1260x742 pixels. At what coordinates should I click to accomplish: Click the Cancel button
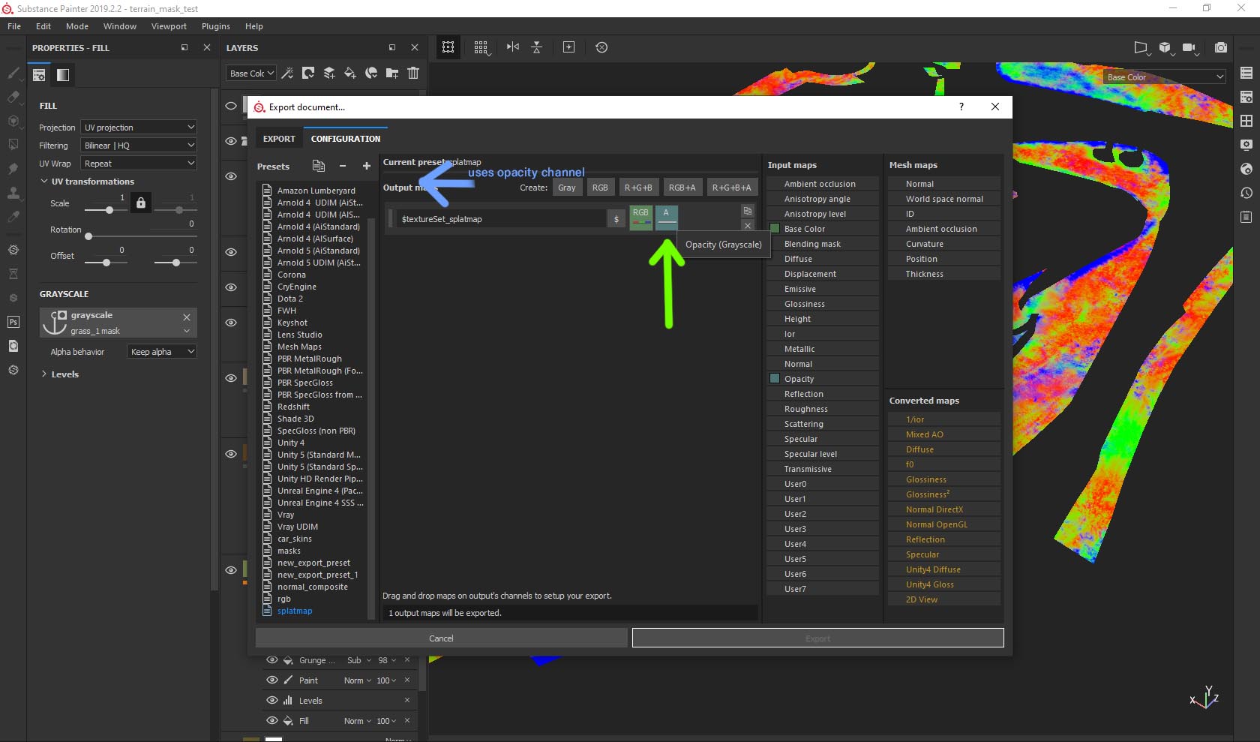(441, 638)
